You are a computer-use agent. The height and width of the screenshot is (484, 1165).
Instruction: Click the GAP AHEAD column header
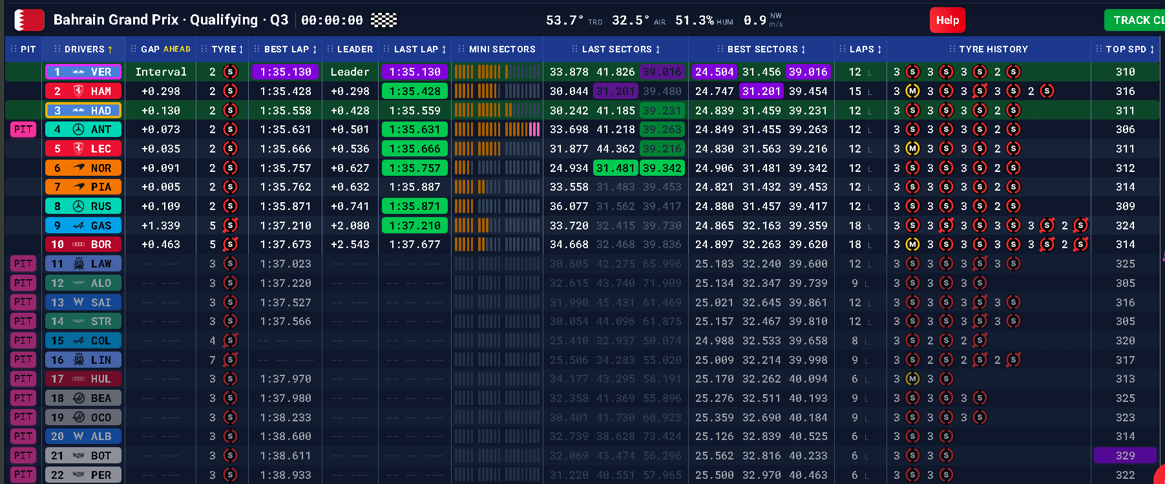[x=160, y=49]
